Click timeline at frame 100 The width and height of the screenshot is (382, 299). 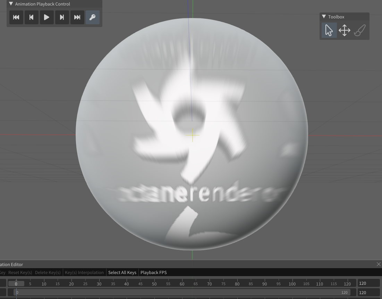pyautogui.click(x=292, y=284)
